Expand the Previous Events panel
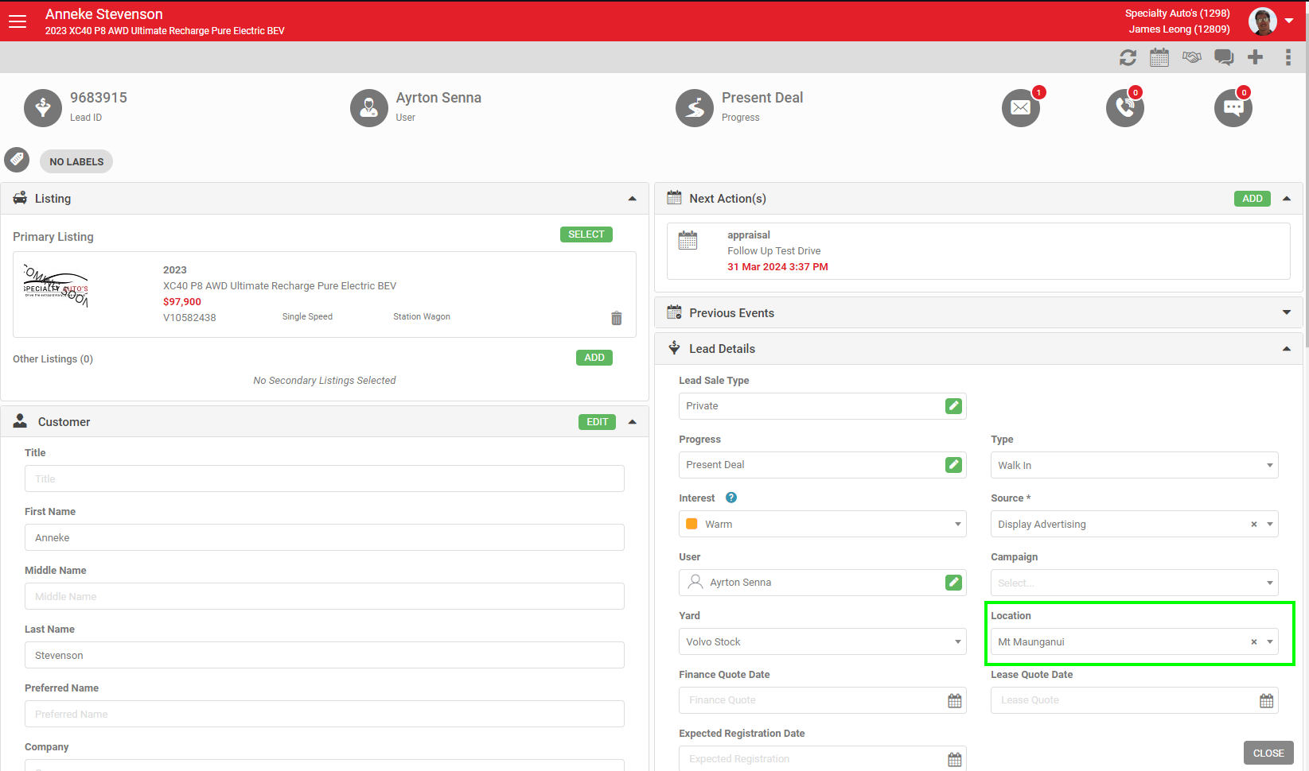The height and width of the screenshot is (771, 1309). [1287, 313]
